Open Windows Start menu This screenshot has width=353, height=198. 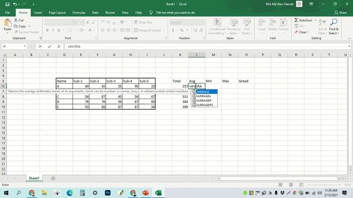[6, 193]
